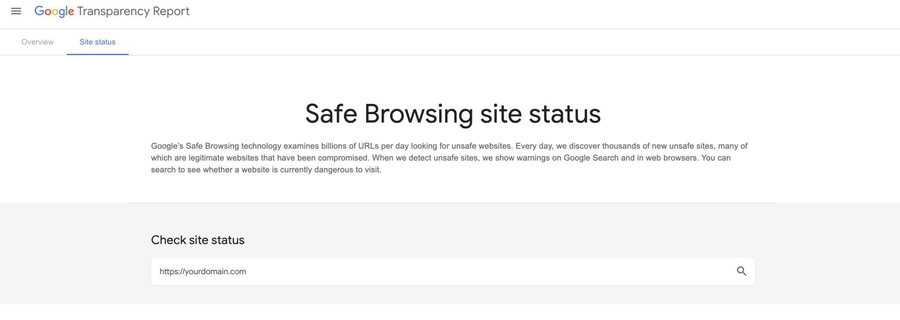Click the Google brand mark in the header
Screen dimensions: 900x320
(x=54, y=11)
